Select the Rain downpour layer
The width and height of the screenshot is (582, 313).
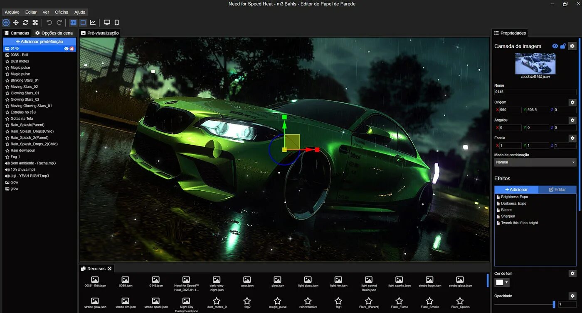coord(39,150)
